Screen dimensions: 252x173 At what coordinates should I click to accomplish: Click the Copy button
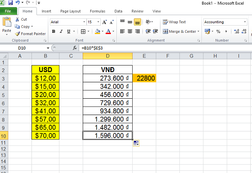[24, 26]
